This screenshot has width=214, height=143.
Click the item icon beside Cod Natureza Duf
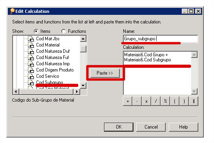coord(31,51)
